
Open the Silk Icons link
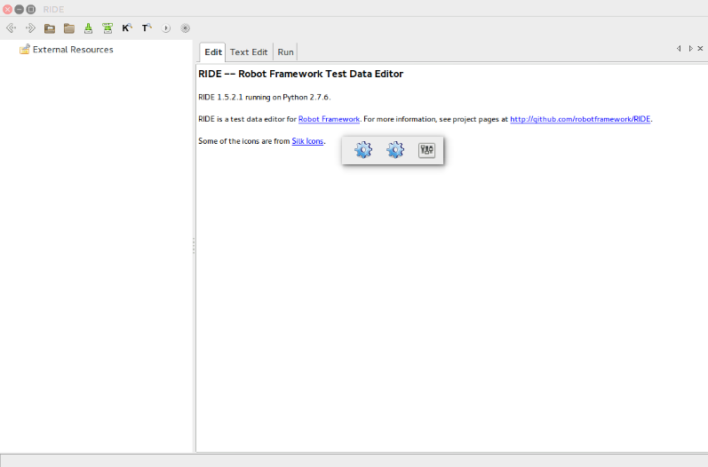coord(307,141)
